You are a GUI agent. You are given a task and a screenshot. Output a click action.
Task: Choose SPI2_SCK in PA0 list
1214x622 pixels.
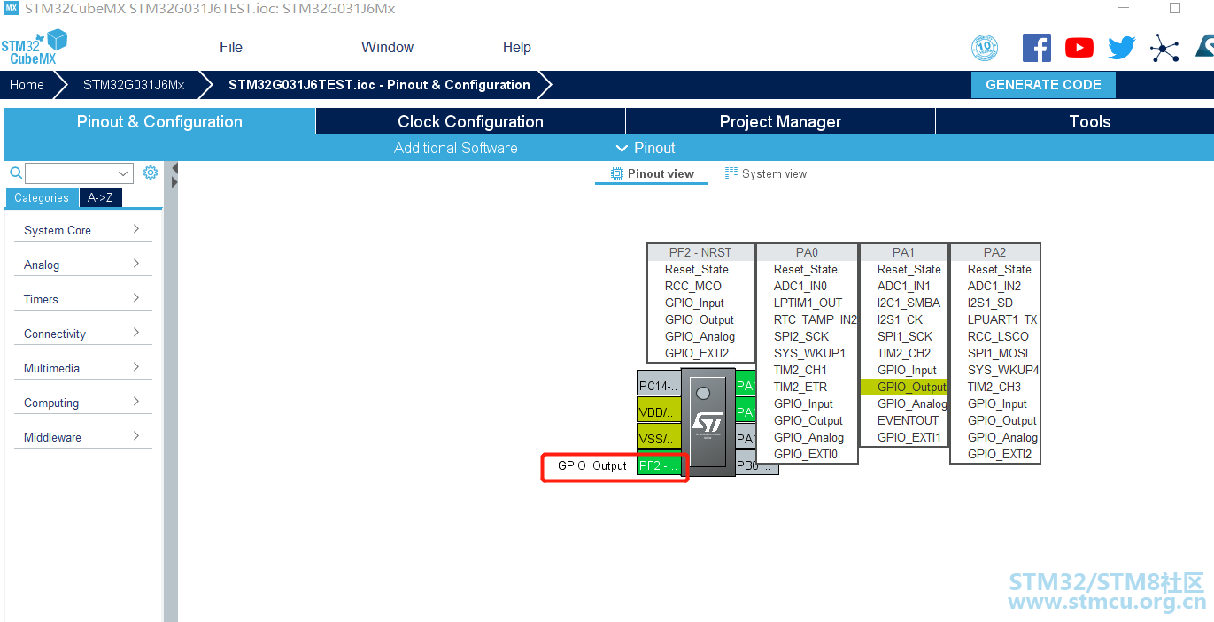point(801,336)
